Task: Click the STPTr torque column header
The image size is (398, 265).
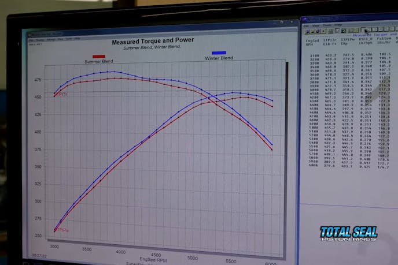Action: tap(330, 41)
